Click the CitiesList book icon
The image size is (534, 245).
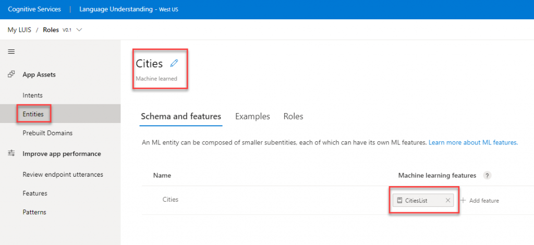click(x=399, y=200)
